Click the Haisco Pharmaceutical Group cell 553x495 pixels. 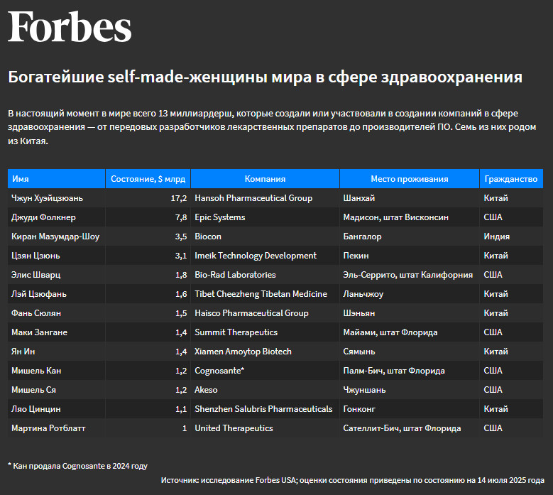[x=265, y=313]
